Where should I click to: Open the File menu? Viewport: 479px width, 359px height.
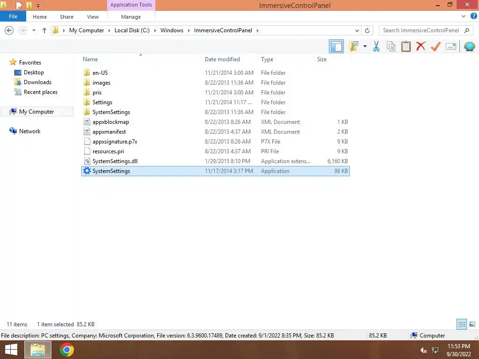(13, 16)
